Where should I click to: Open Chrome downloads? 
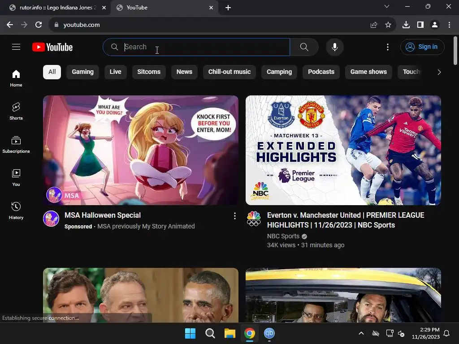point(406,25)
